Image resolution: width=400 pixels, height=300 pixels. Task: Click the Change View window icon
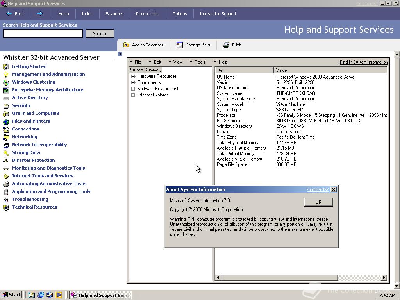point(180,45)
